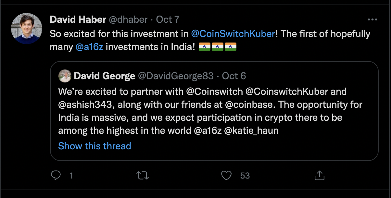The width and height of the screenshot is (391, 198).
Task: Open the @dhaber handle link
Action: tap(129, 19)
